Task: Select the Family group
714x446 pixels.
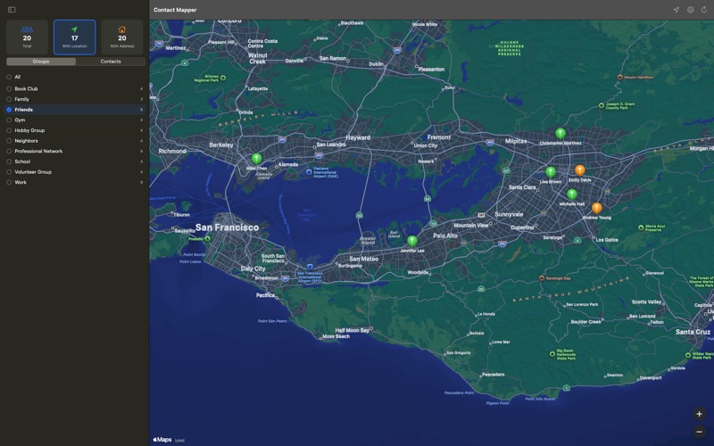Action: (75, 99)
